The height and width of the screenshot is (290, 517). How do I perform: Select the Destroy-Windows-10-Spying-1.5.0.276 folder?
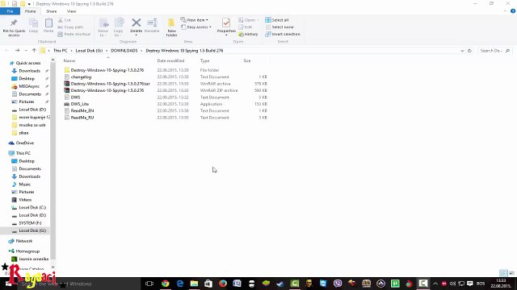107,70
